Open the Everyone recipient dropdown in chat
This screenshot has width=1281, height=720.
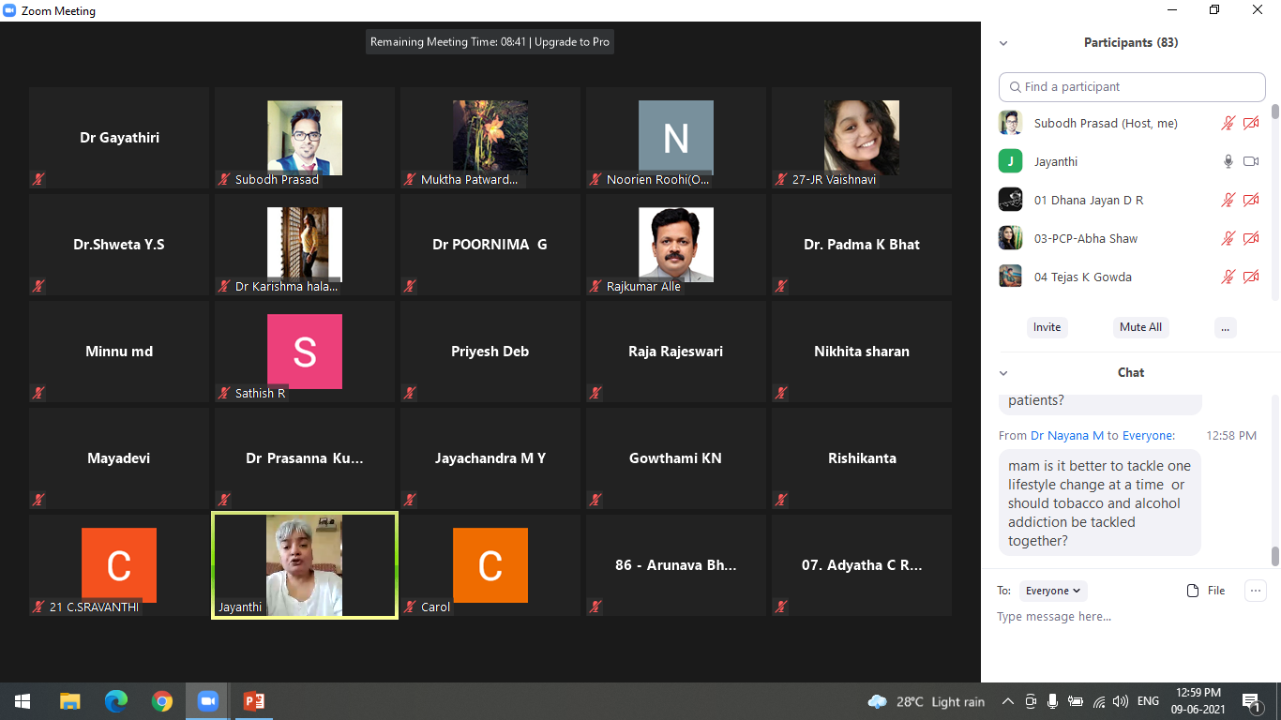pos(1053,591)
